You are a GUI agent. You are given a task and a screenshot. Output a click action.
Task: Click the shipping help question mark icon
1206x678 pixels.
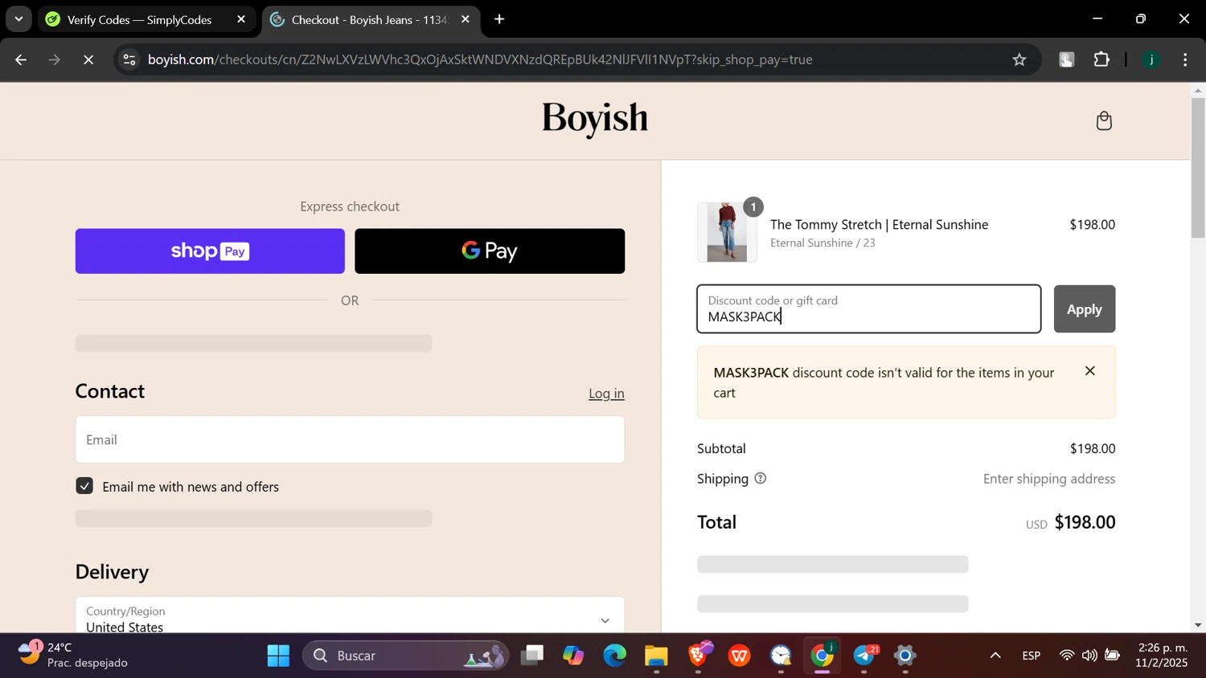tap(760, 479)
